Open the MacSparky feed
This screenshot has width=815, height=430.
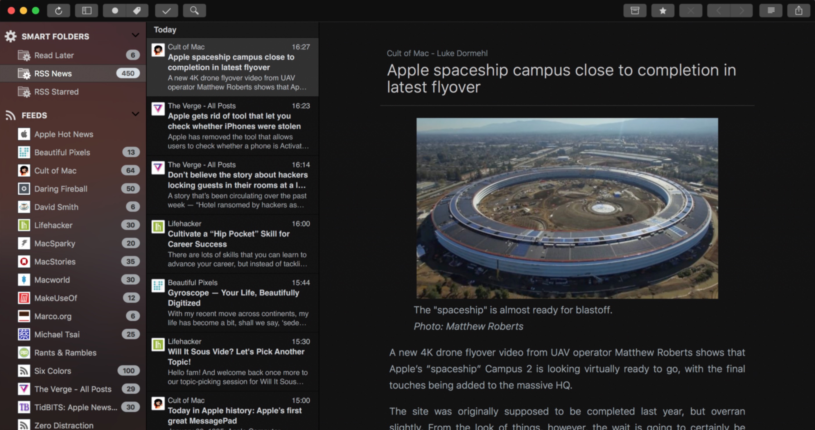[x=73, y=243]
